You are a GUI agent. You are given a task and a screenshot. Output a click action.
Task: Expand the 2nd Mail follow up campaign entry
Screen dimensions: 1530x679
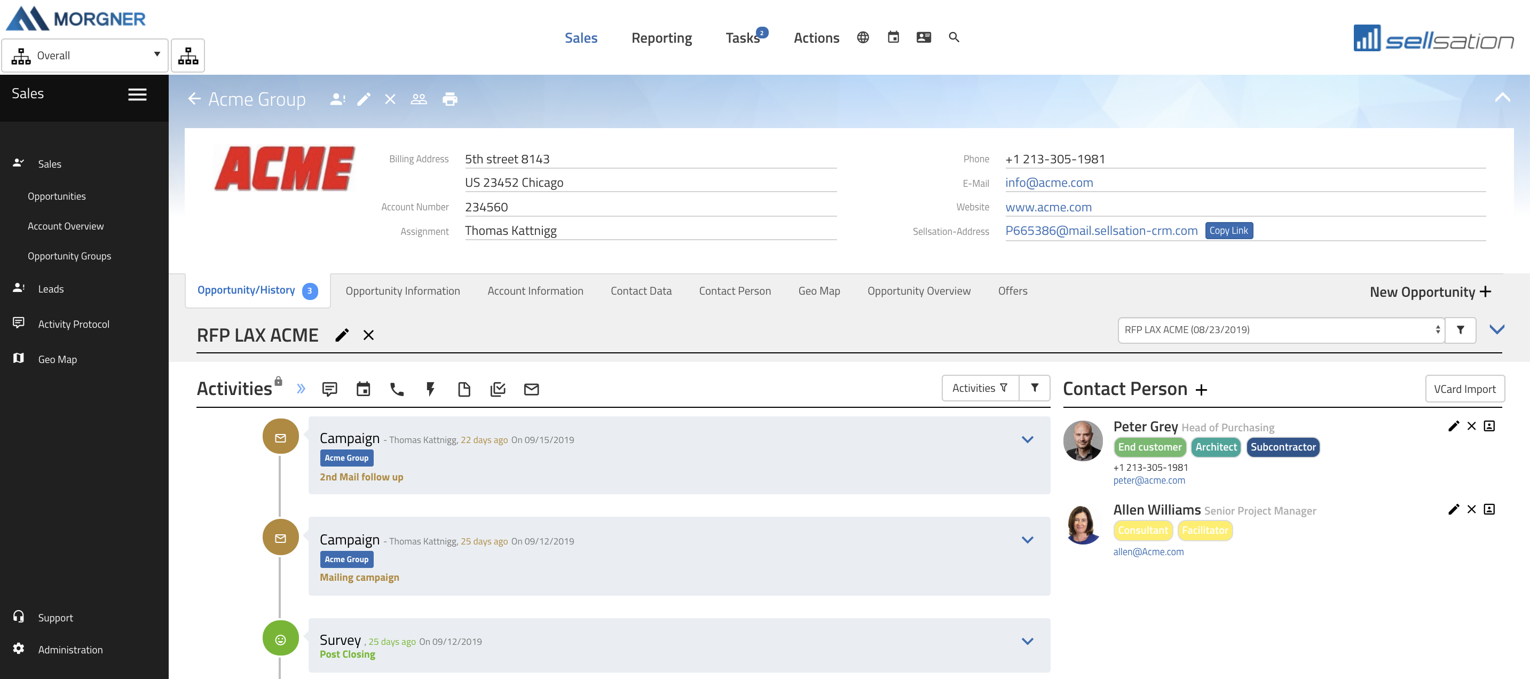1027,440
